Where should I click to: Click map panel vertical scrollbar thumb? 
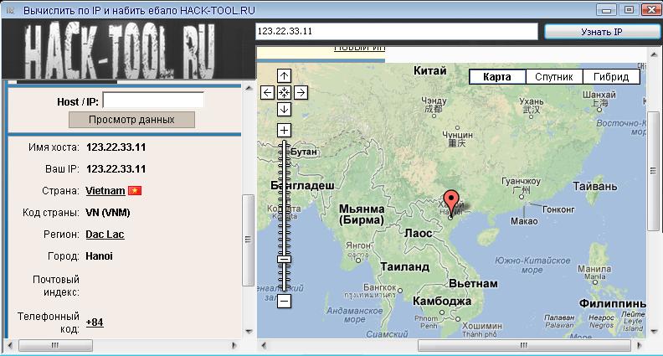[654, 171]
